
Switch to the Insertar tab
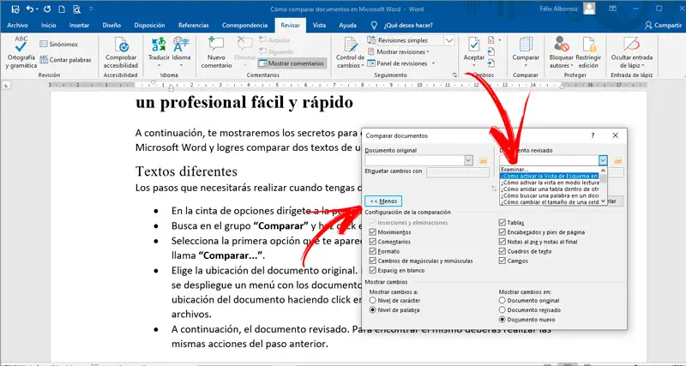pos(79,26)
